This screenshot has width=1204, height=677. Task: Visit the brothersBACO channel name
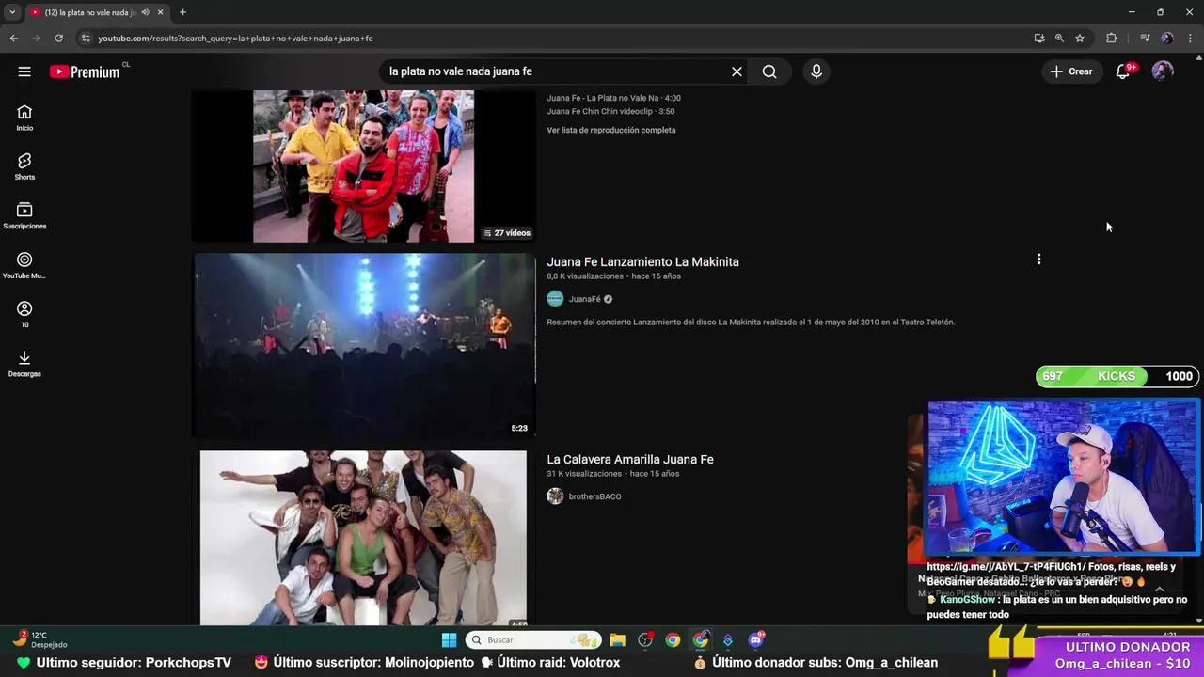click(x=594, y=496)
